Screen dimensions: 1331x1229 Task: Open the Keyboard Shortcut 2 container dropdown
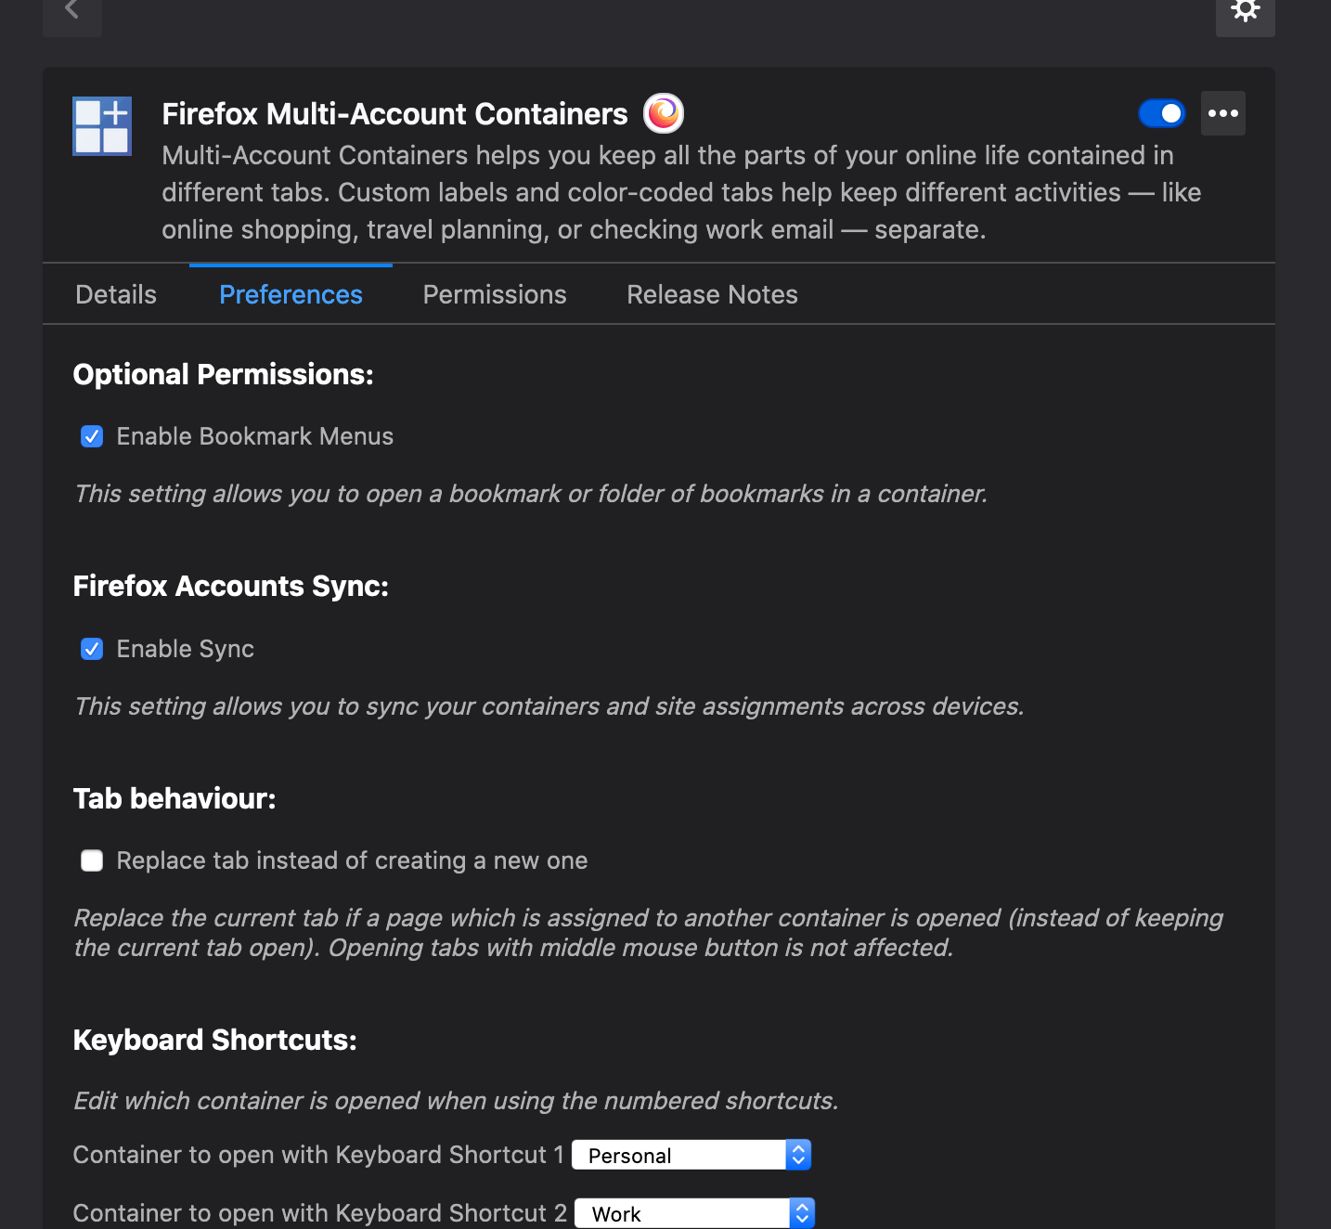693,1212
